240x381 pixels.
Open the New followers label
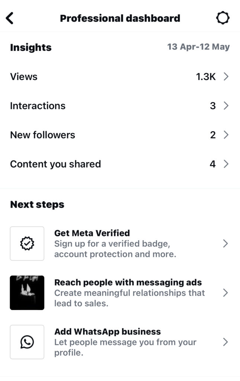click(x=42, y=135)
